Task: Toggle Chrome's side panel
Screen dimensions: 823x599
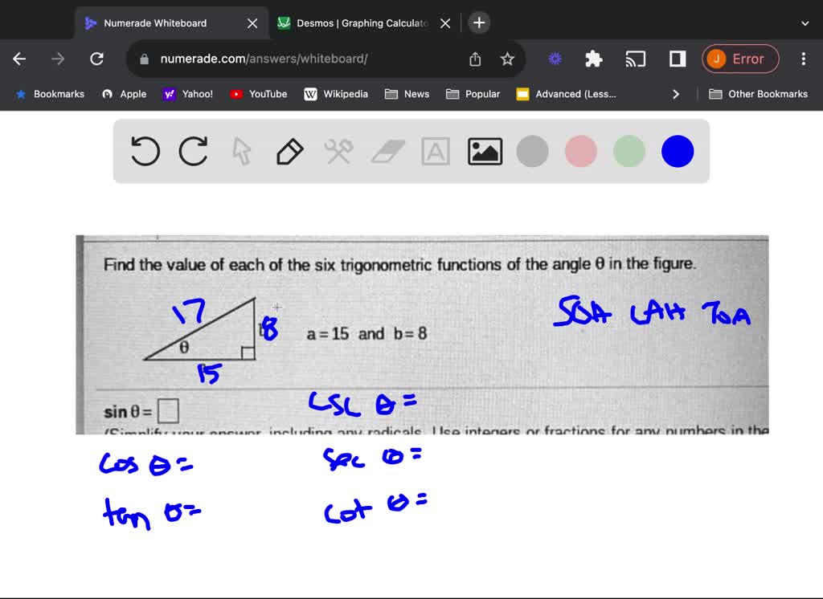Action: [x=676, y=59]
